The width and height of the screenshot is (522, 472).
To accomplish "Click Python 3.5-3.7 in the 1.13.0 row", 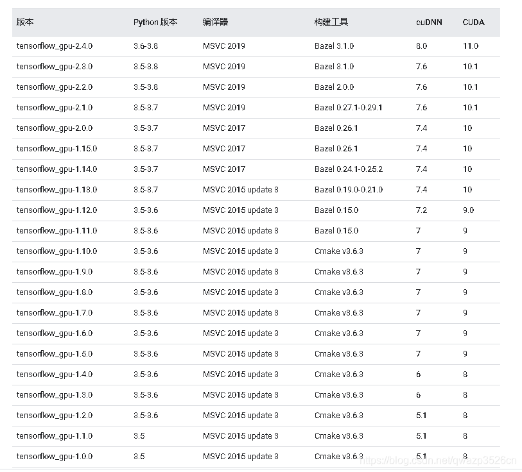I will click(146, 190).
